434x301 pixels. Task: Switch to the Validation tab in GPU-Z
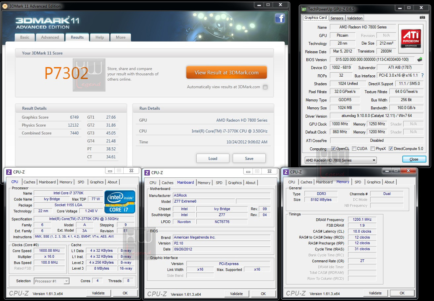point(355,18)
